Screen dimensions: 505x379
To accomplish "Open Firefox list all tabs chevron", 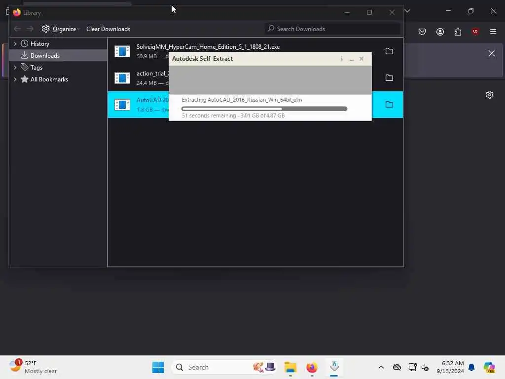I will [407, 11].
